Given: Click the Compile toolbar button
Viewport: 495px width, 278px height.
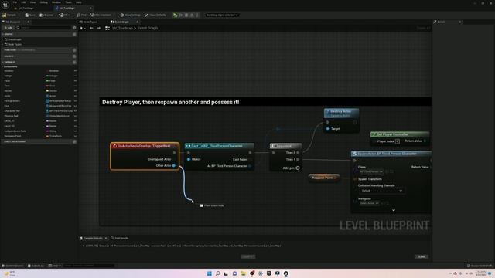Looking at the screenshot, I should [x=9, y=15].
